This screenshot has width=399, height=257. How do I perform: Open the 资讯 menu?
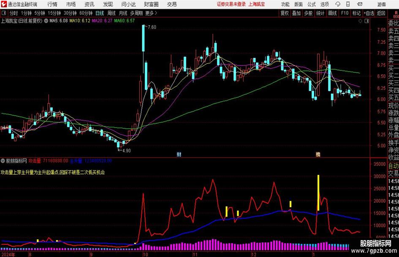90,4
